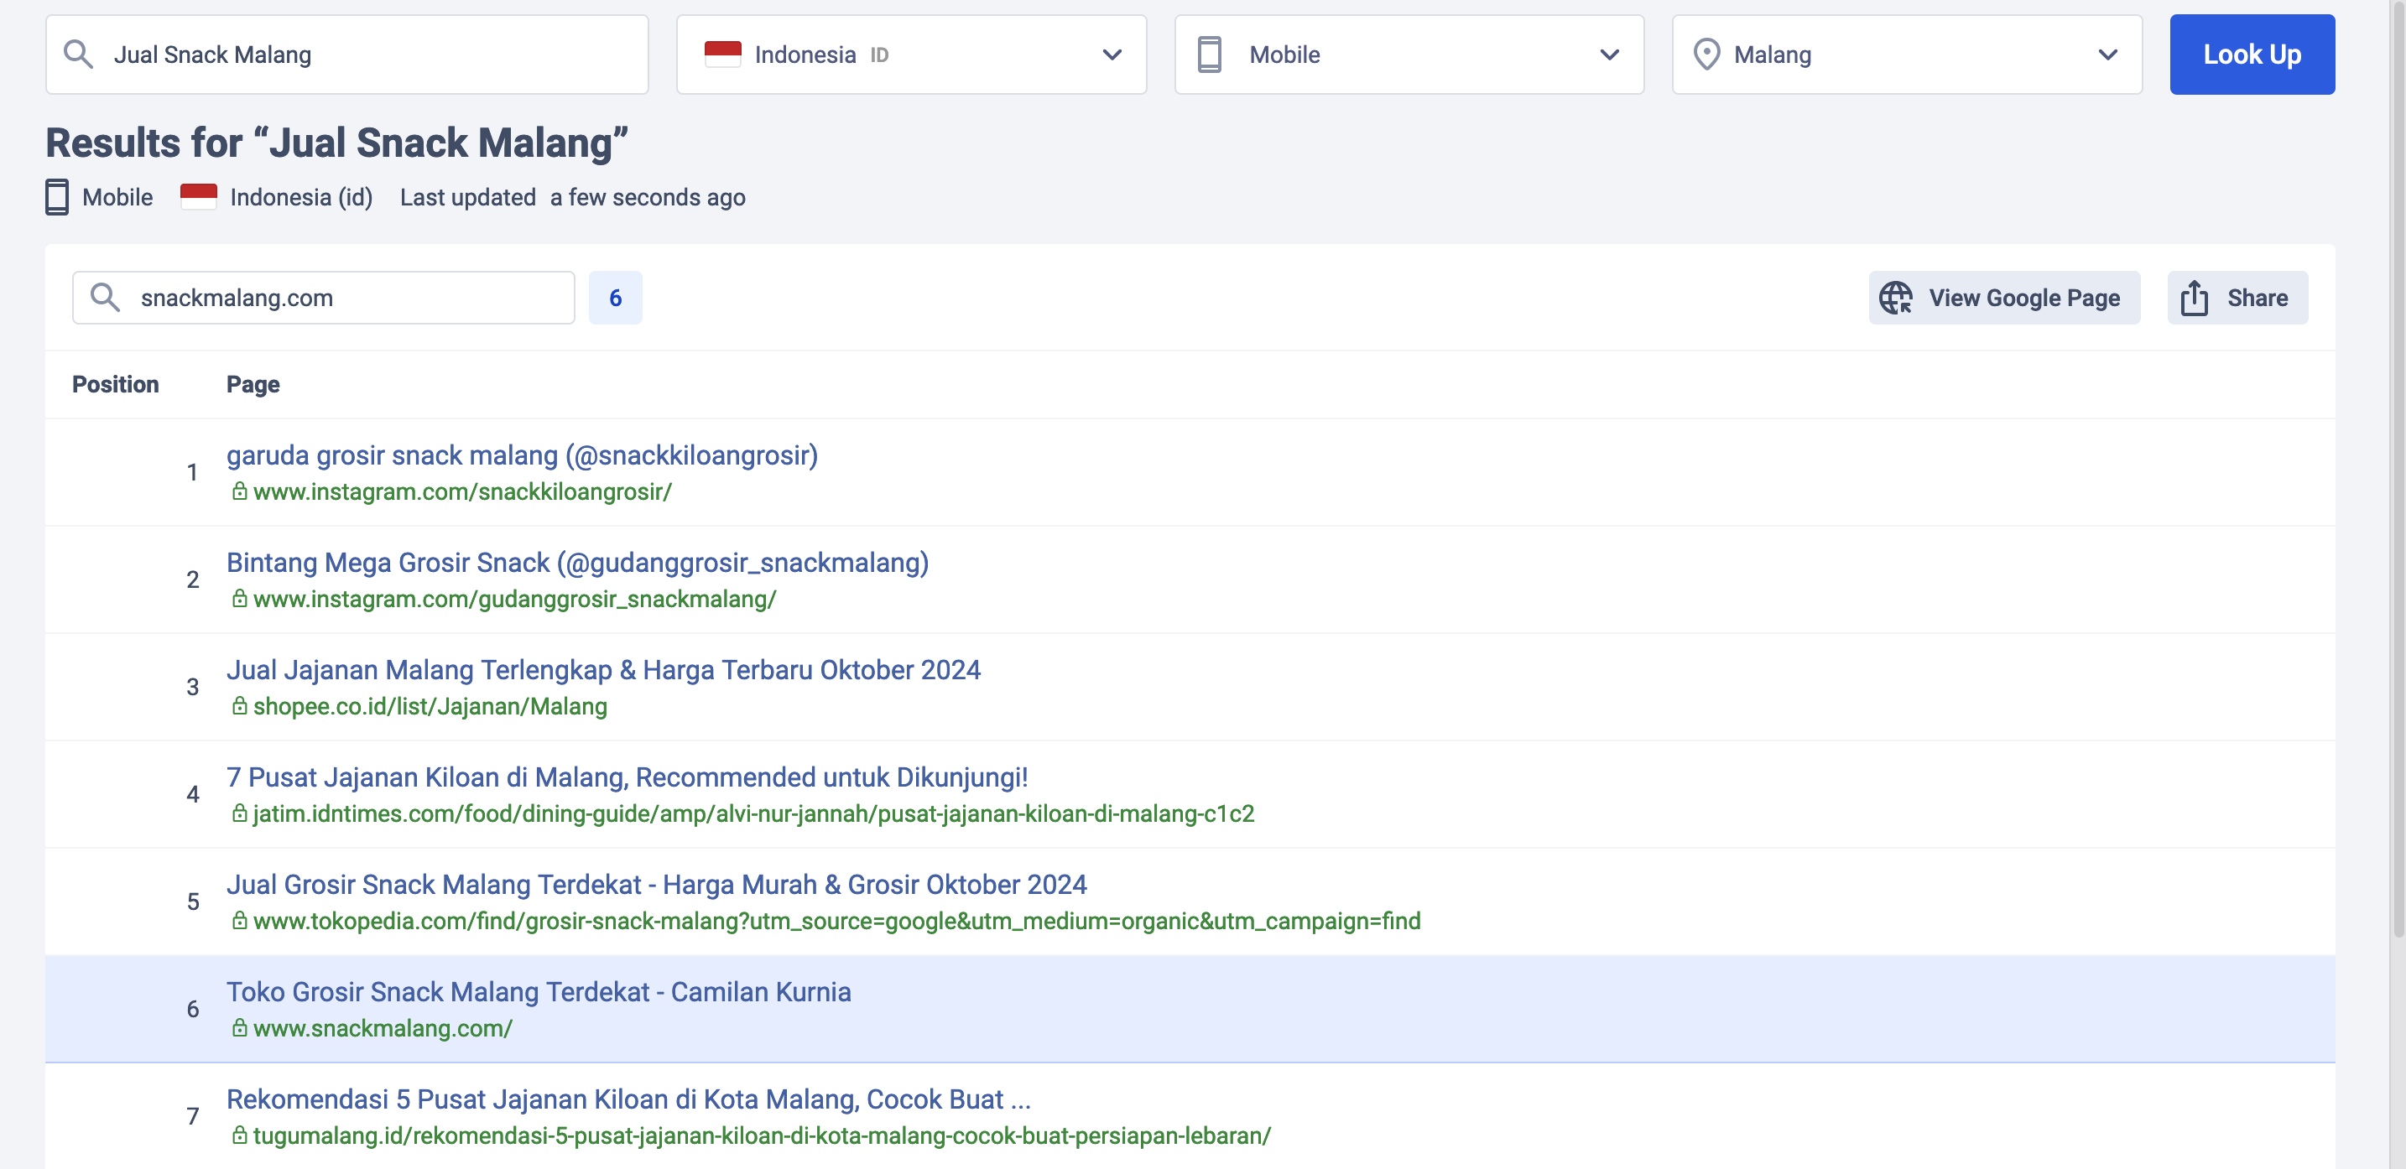Click the lock icon beside jatim.idntimes.com URL
This screenshot has width=2406, height=1169.
point(240,813)
